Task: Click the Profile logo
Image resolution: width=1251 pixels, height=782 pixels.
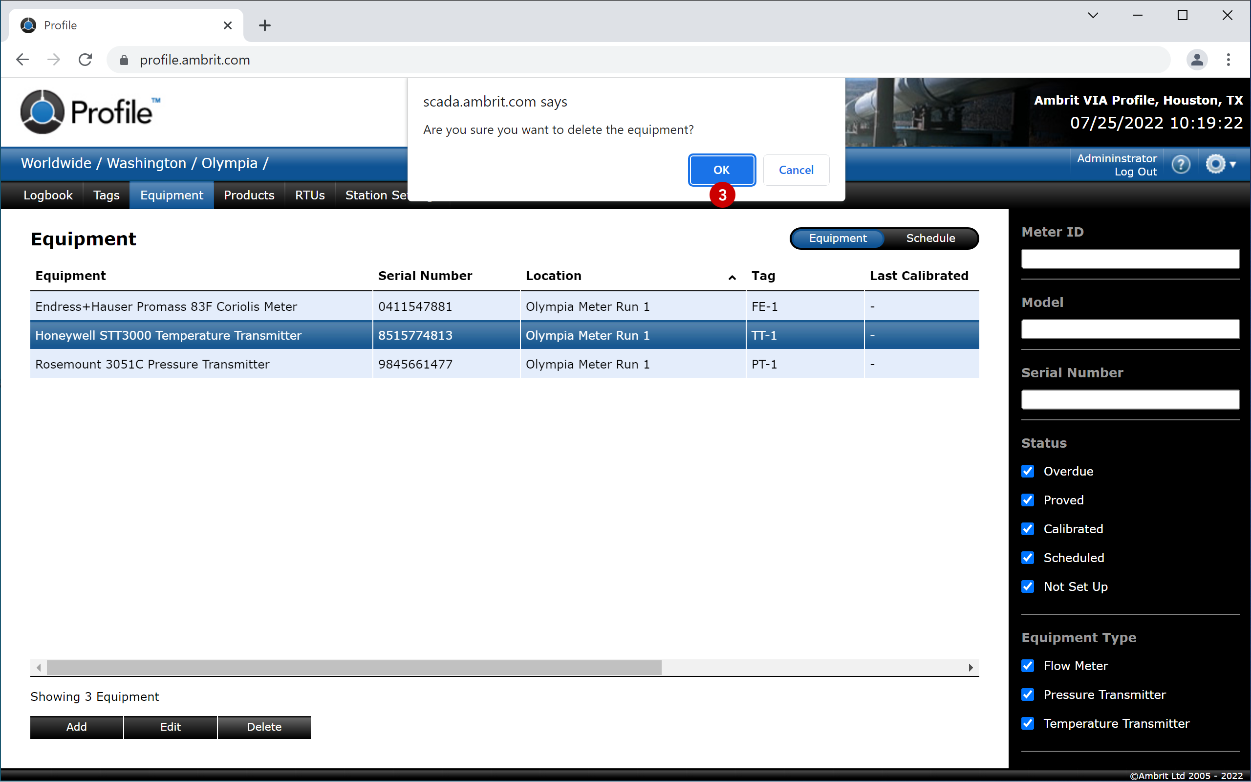Action: [x=90, y=111]
